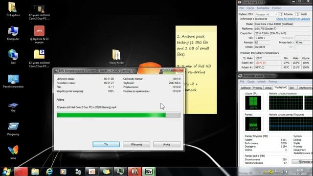Click Wstrzymaj to pause compression

click(x=136, y=144)
